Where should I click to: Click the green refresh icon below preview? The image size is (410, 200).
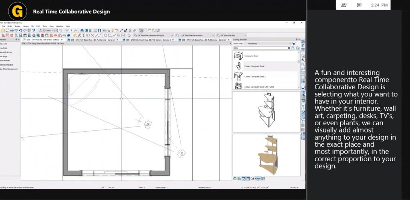(x=235, y=178)
